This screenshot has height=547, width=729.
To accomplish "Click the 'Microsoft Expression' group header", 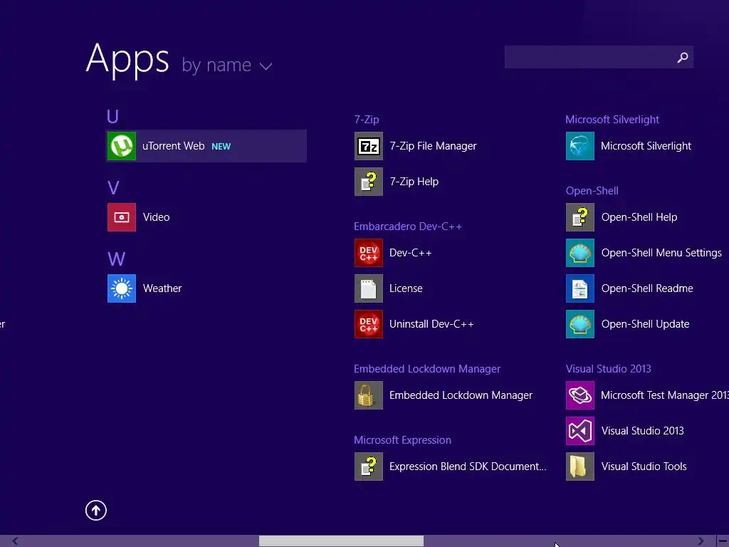I will [x=402, y=440].
